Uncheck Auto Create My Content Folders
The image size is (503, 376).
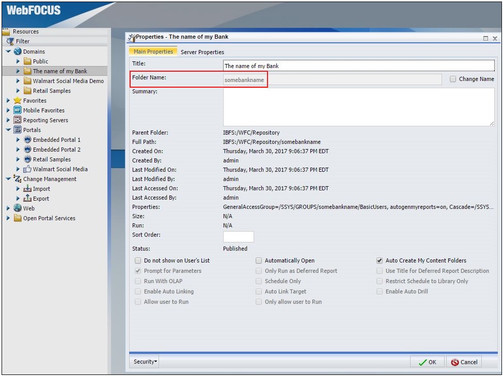pyautogui.click(x=380, y=260)
